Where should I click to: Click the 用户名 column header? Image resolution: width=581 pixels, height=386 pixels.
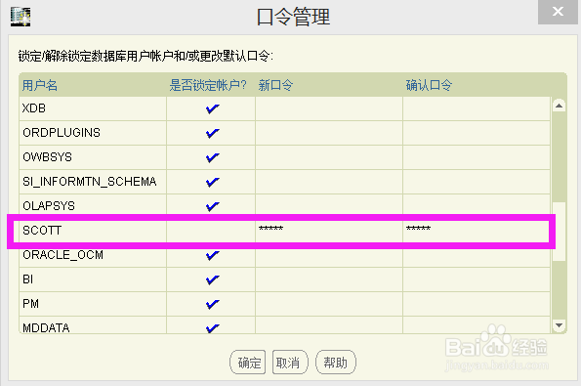tap(40, 86)
